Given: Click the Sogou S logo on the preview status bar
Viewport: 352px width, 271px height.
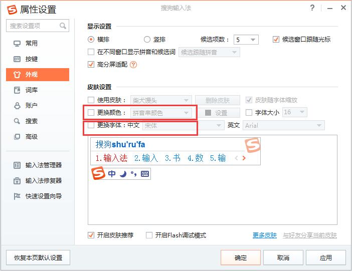Looking at the screenshot, I should click(98, 173).
